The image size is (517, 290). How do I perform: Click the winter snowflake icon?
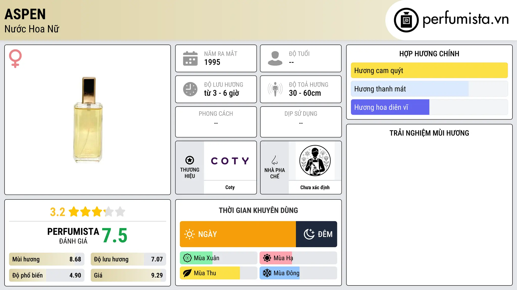pos(267,273)
